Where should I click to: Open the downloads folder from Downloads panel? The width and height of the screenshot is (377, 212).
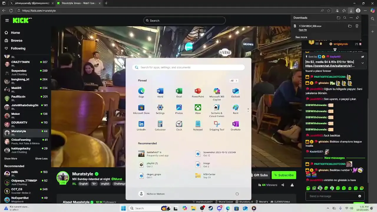[x=338, y=18]
